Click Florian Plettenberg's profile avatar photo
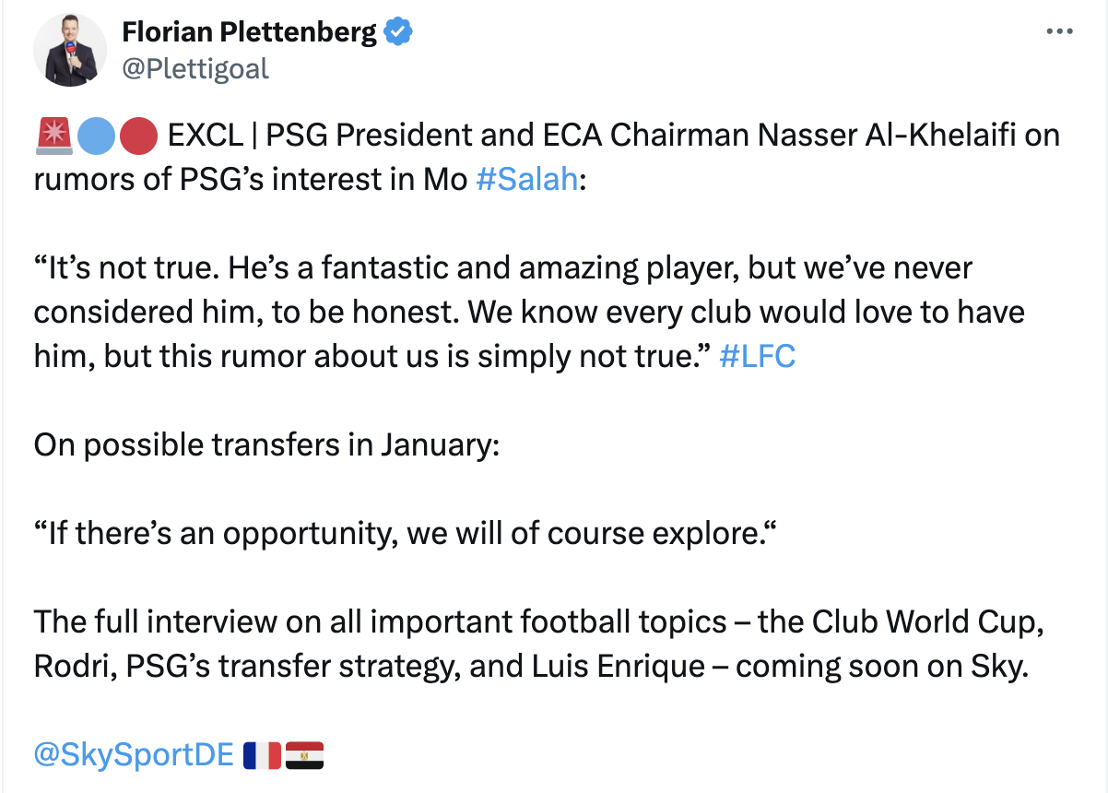This screenshot has height=793, width=1108. (x=71, y=52)
